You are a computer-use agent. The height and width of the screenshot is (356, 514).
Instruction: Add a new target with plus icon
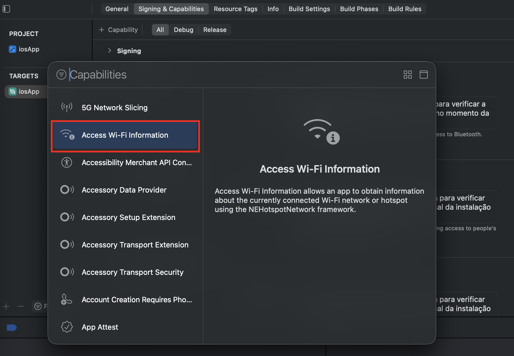(6, 307)
